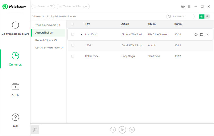Click album Fitz & the Tantru... cell
The width and height of the screenshot is (214, 136).
coord(158,34)
